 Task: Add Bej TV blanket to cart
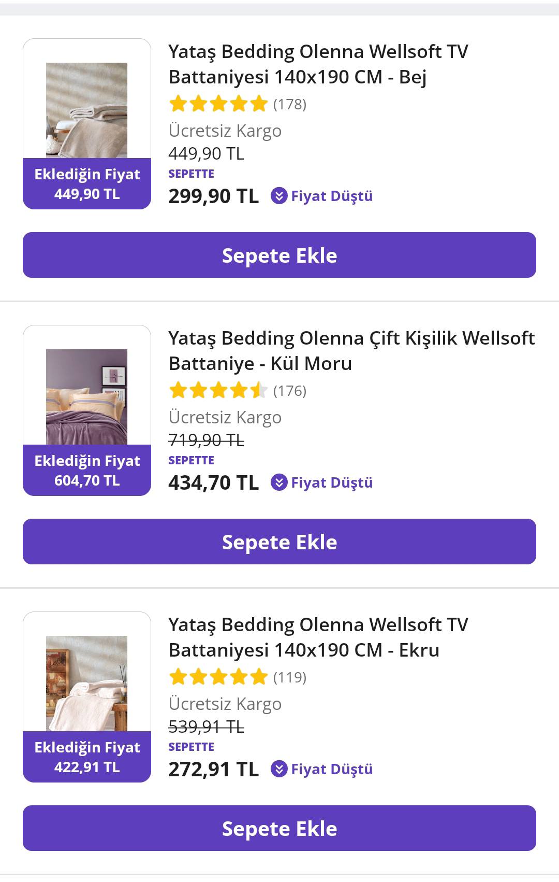pyautogui.click(x=279, y=255)
